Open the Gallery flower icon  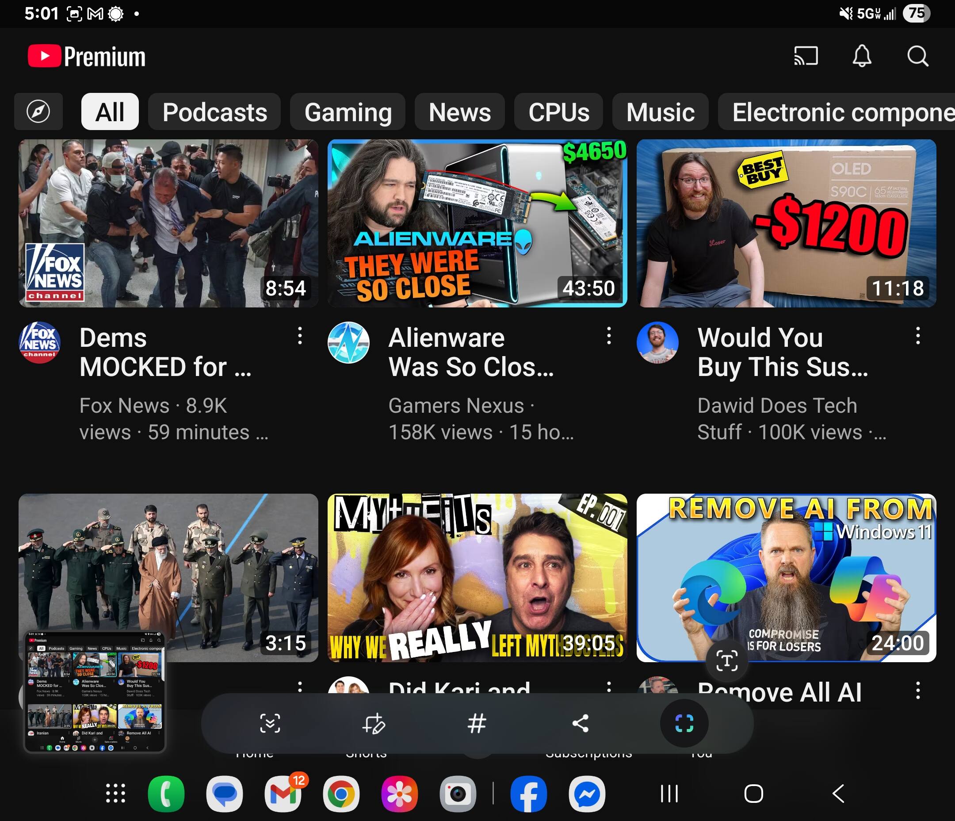point(400,794)
